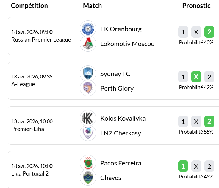The image size is (219, 188).
Task: Open the Perth Glory team link
Action: click(x=117, y=88)
